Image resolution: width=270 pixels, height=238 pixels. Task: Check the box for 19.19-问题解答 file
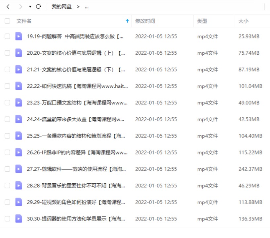tap(7, 36)
